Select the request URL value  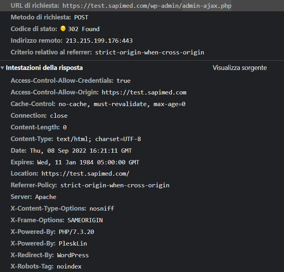click(x=147, y=6)
